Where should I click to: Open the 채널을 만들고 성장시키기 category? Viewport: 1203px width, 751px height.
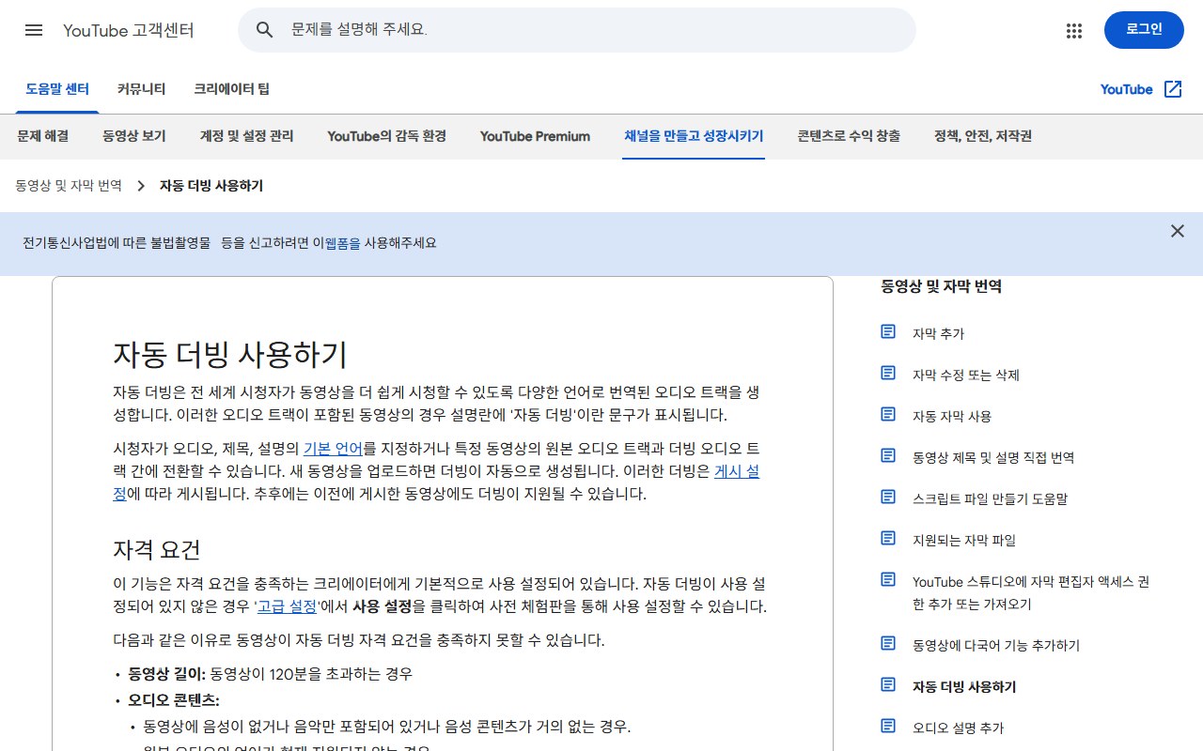point(694,136)
